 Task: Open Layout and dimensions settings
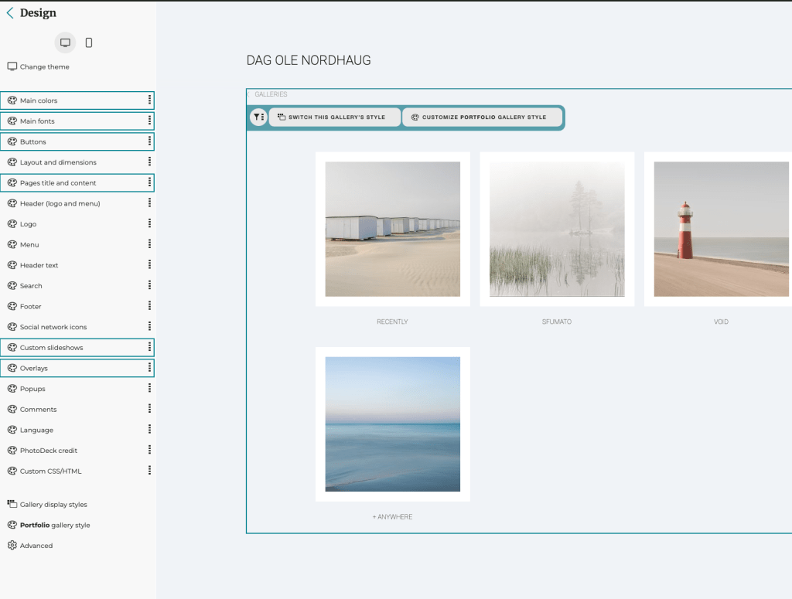tap(58, 162)
